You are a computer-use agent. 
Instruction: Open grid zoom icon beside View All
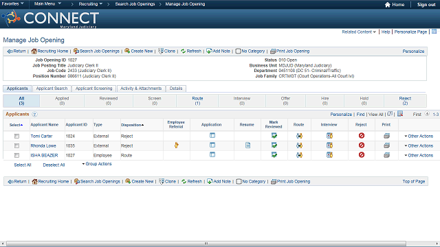(390, 114)
